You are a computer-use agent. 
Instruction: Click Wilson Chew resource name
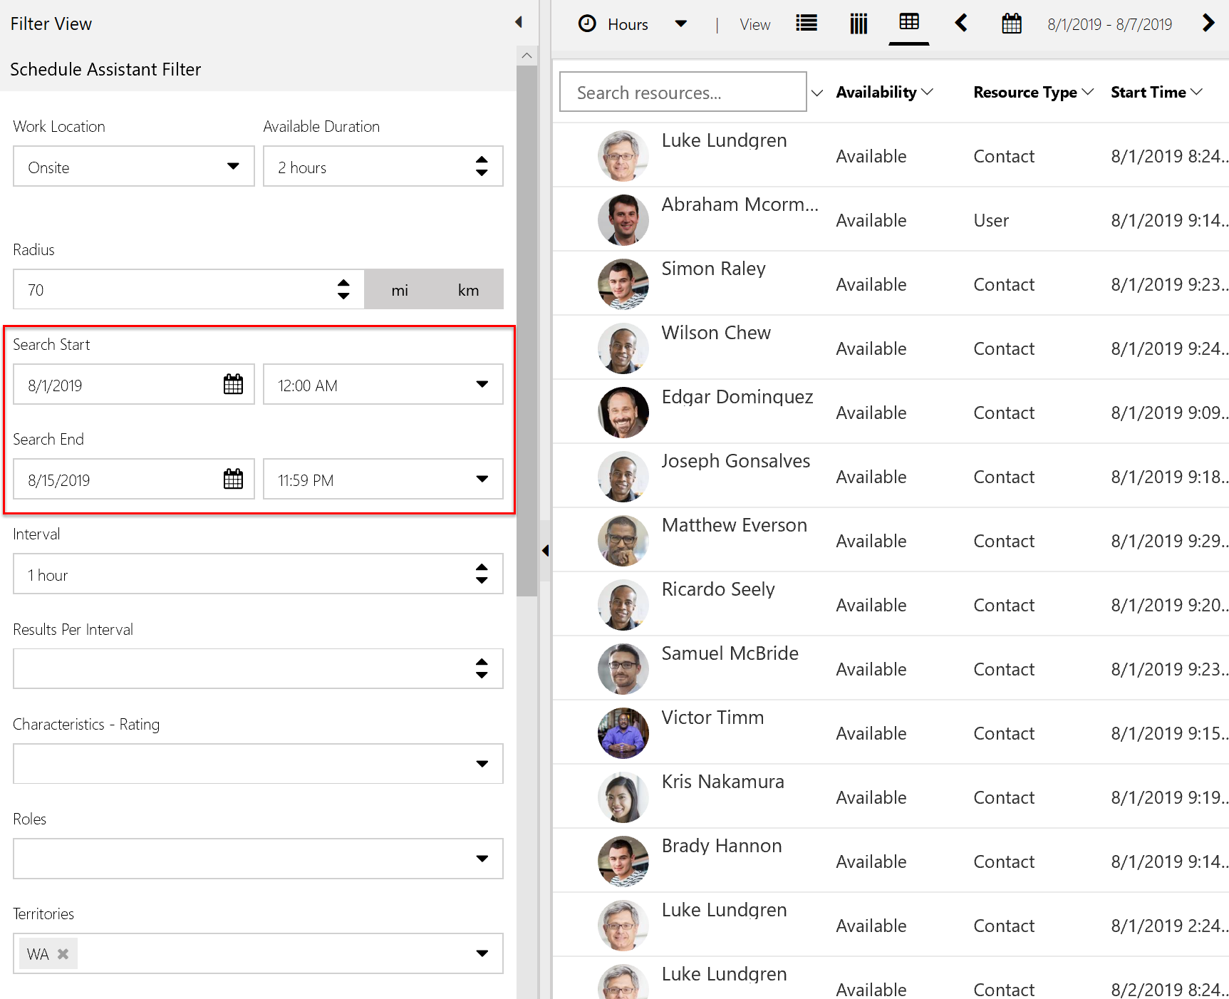(716, 333)
